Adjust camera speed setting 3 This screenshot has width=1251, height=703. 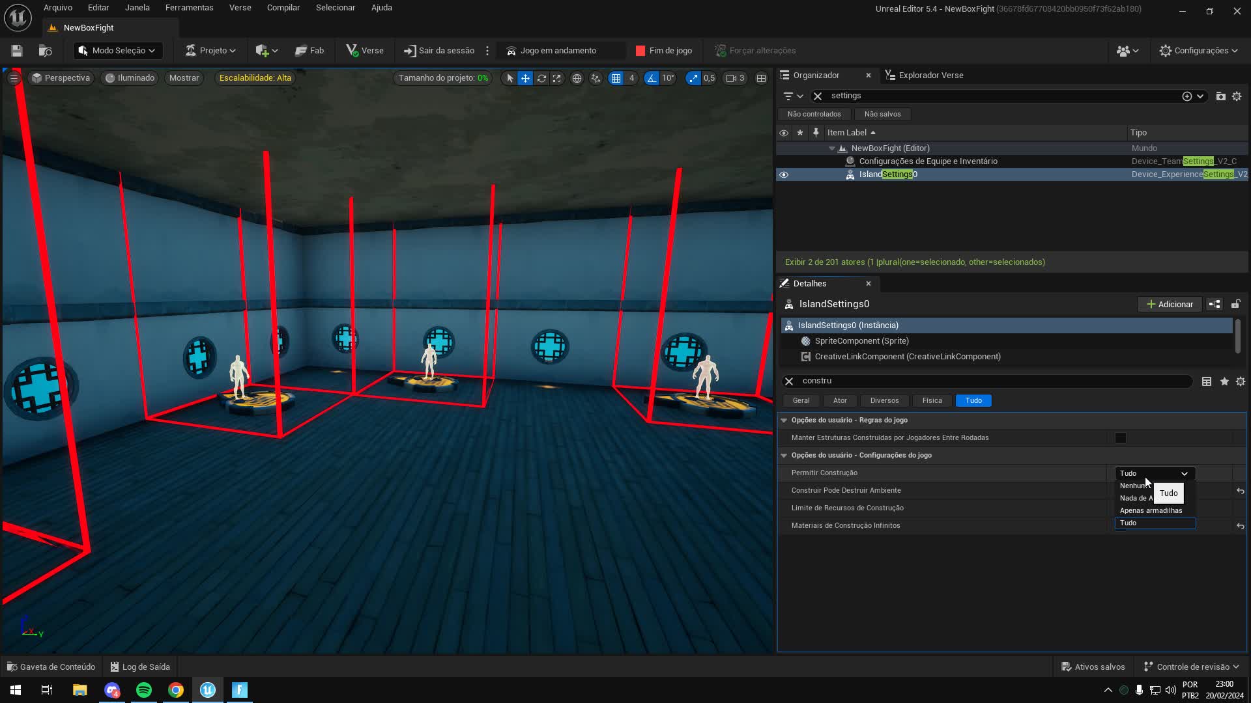[736, 78]
